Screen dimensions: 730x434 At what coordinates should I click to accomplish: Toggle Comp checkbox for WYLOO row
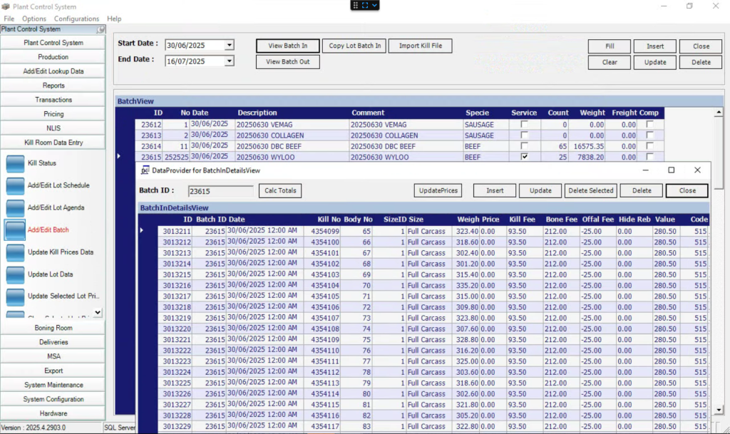click(649, 157)
